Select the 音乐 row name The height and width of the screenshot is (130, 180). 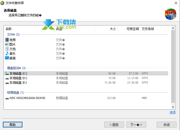point(12,54)
